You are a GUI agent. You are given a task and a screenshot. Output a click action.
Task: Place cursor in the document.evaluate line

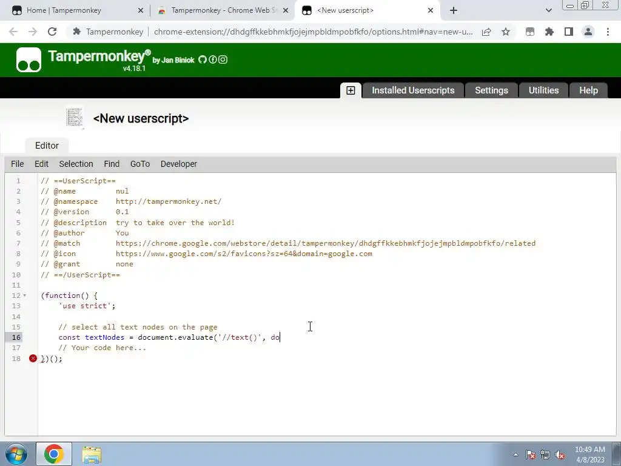point(169,337)
